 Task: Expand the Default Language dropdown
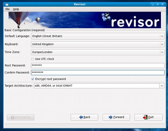click(162, 36)
